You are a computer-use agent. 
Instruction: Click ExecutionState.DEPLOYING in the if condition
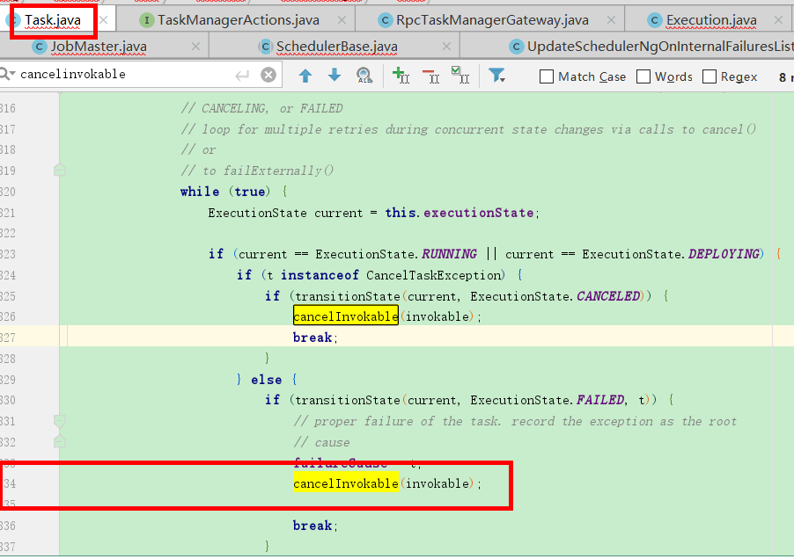tap(671, 254)
